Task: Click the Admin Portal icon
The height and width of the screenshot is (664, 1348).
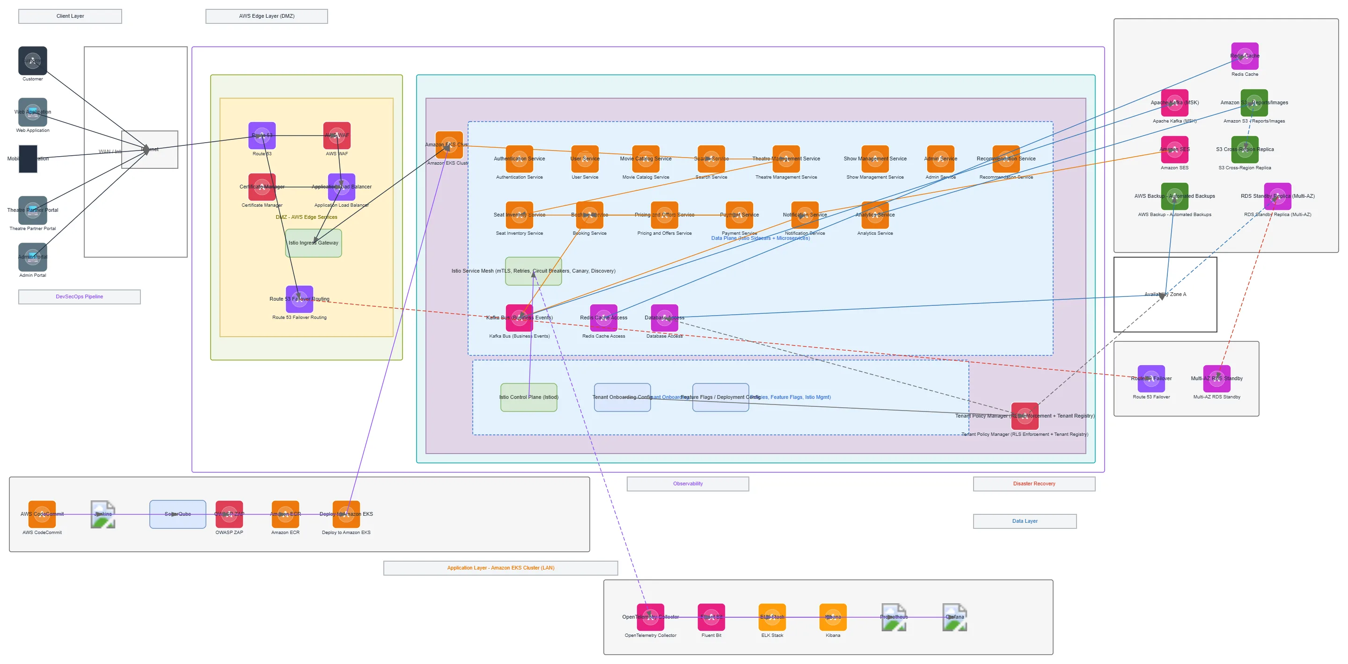Action: click(32, 257)
